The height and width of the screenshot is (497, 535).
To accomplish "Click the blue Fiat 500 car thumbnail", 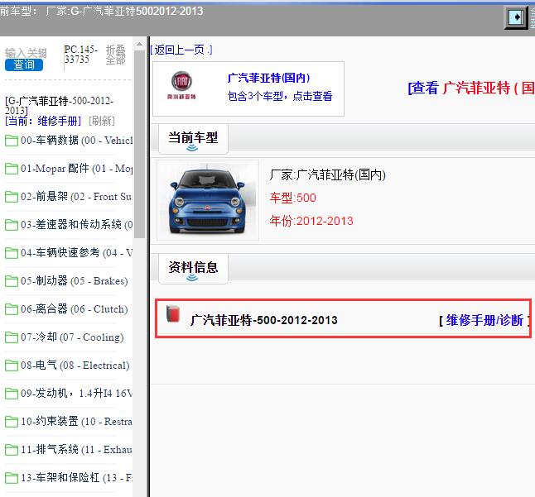I will [x=207, y=200].
